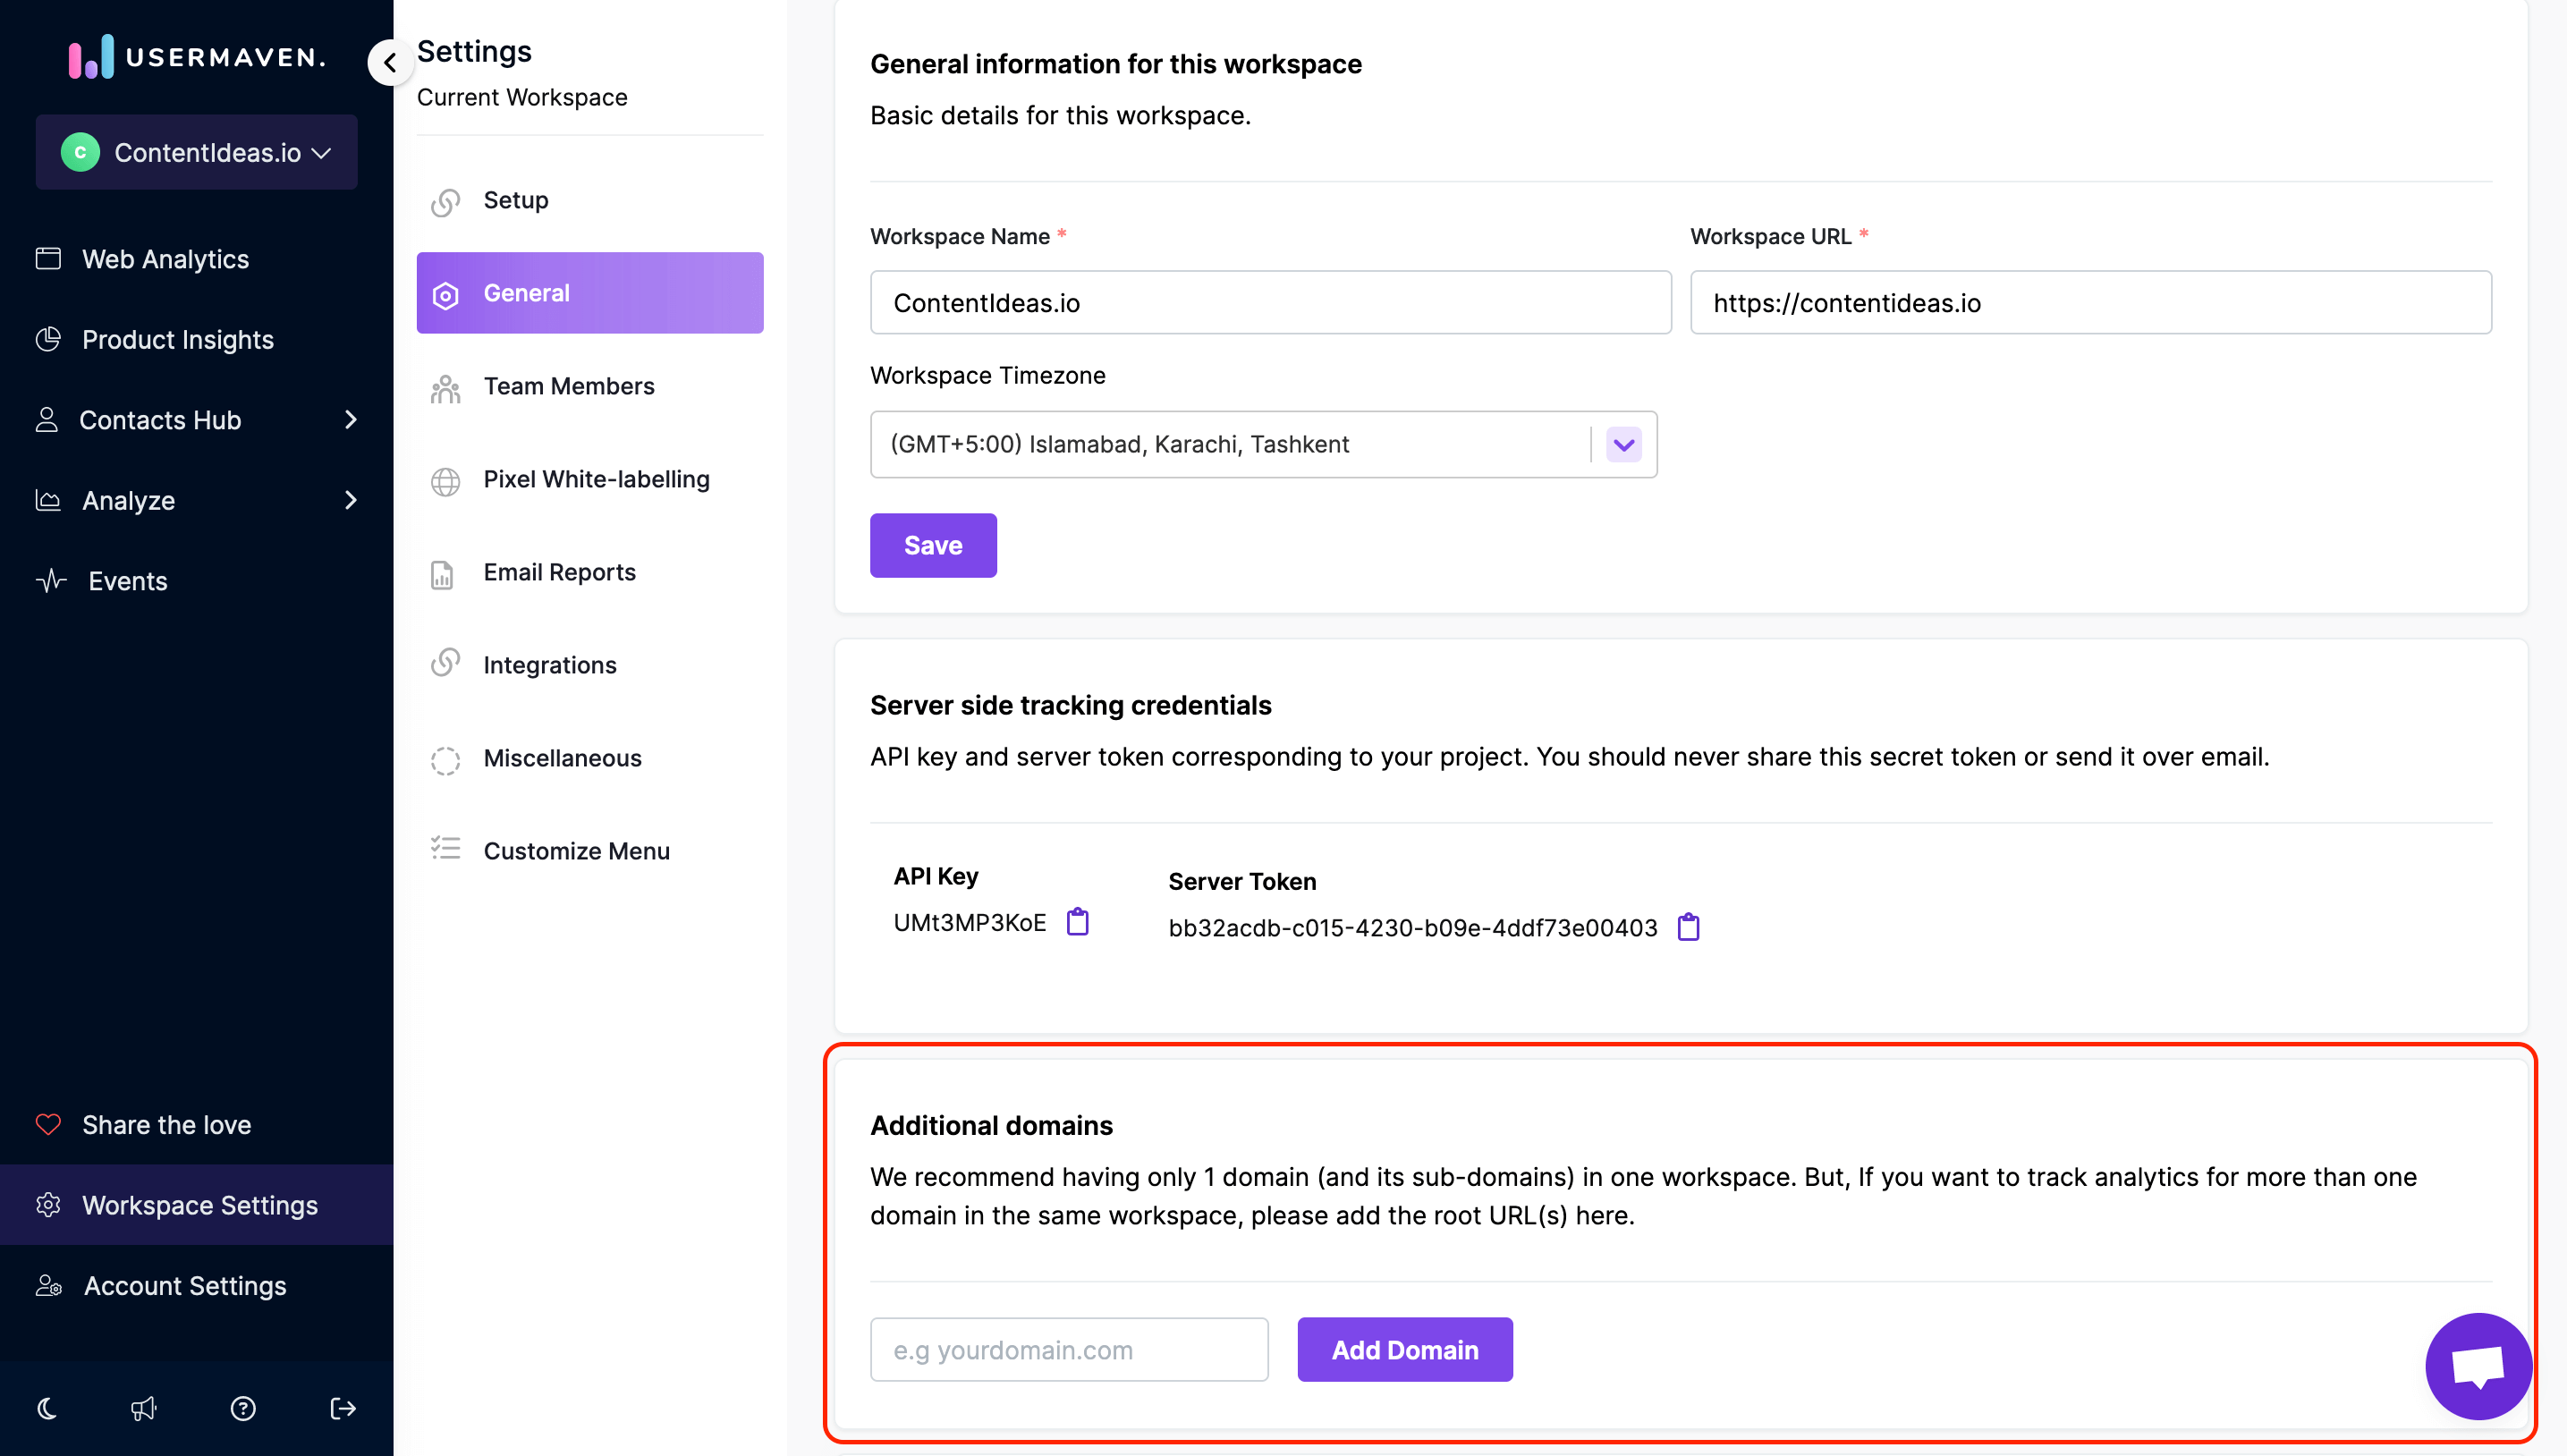Image resolution: width=2567 pixels, height=1456 pixels.
Task: Open the help icon at sidebar bottom
Action: [243, 1408]
